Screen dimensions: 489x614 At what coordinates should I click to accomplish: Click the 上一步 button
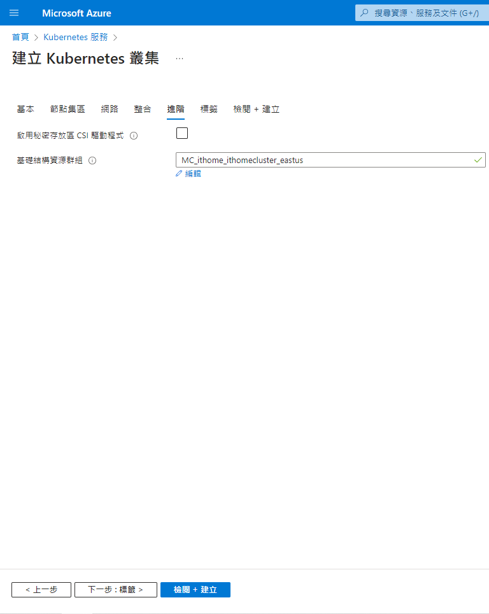(41, 590)
